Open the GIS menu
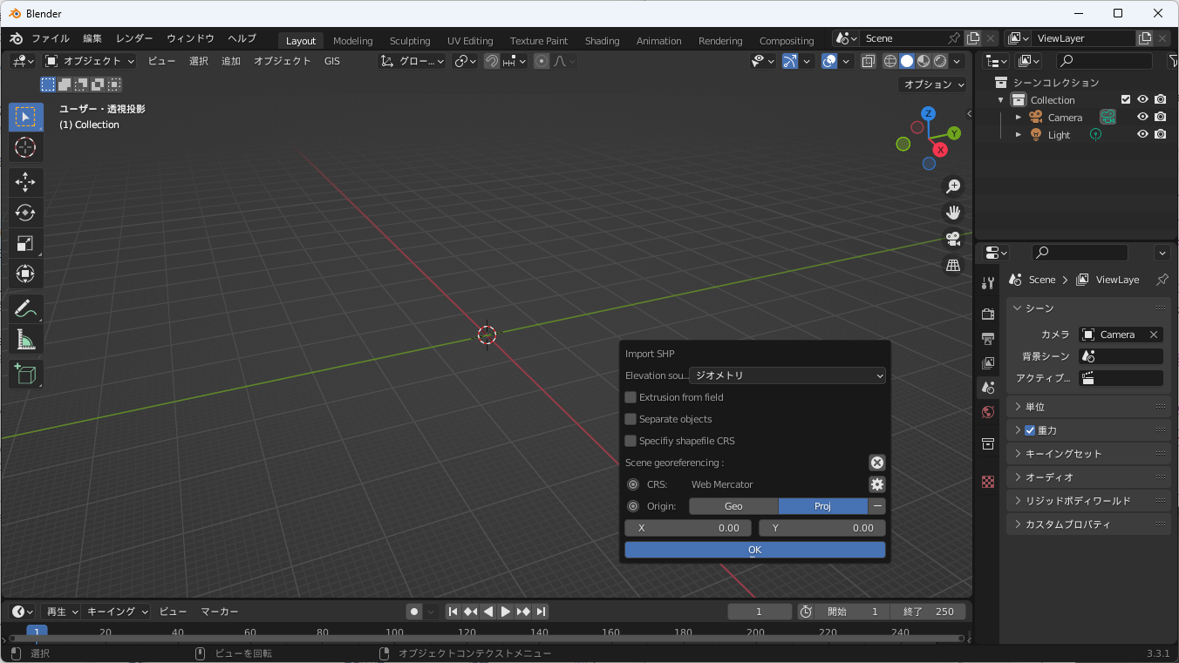 pyautogui.click(x=332, y=61)
